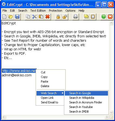The image size is (115, 121).
Task: Click the horizontal scrollbar left arrow
Action: pos(4,117)
